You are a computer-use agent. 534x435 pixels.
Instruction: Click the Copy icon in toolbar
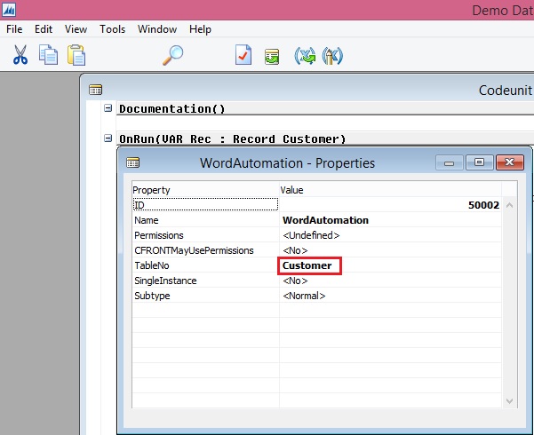48,55
